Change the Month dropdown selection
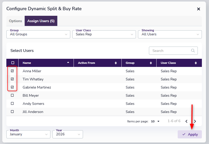Image resolution: width=209 pixels, height=144 pixels. [x=28, y=134]
